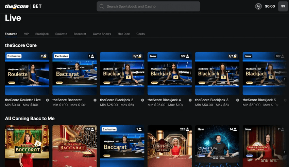Switch to the VIP tab

click(x=27, y=34)
